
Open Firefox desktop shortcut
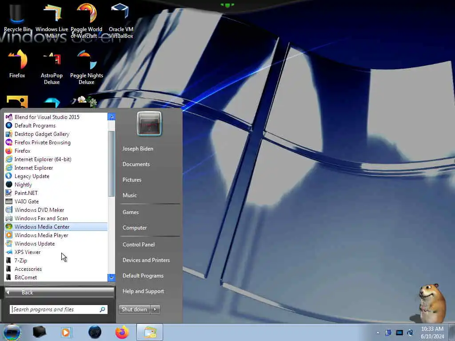[x=17, y=64]
